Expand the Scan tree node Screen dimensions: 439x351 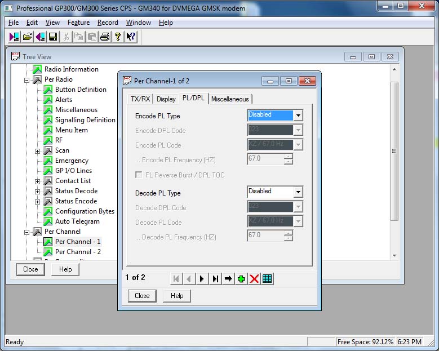(37, 151)
